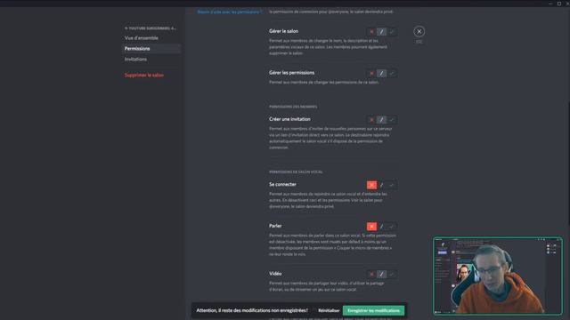Click the neutral slash for Parler
The height and width of the screenshot is (320, 570).
coord(381,227)
